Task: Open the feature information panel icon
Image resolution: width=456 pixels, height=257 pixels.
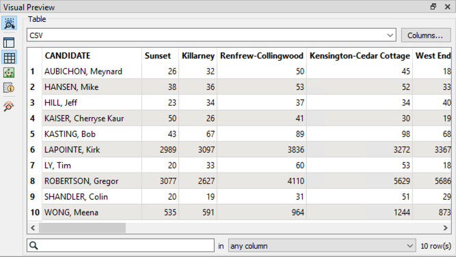Action: pos(9,88)
